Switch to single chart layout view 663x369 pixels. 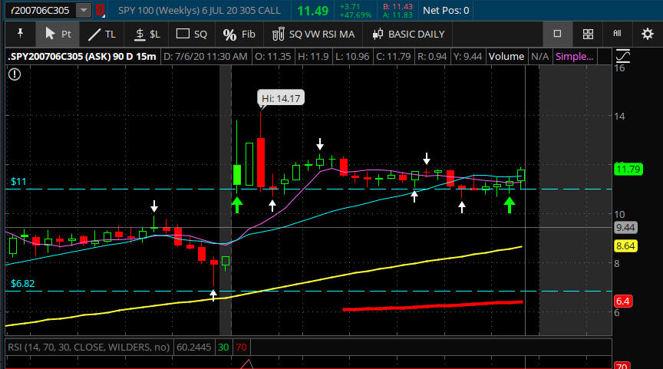click(558, 34)
